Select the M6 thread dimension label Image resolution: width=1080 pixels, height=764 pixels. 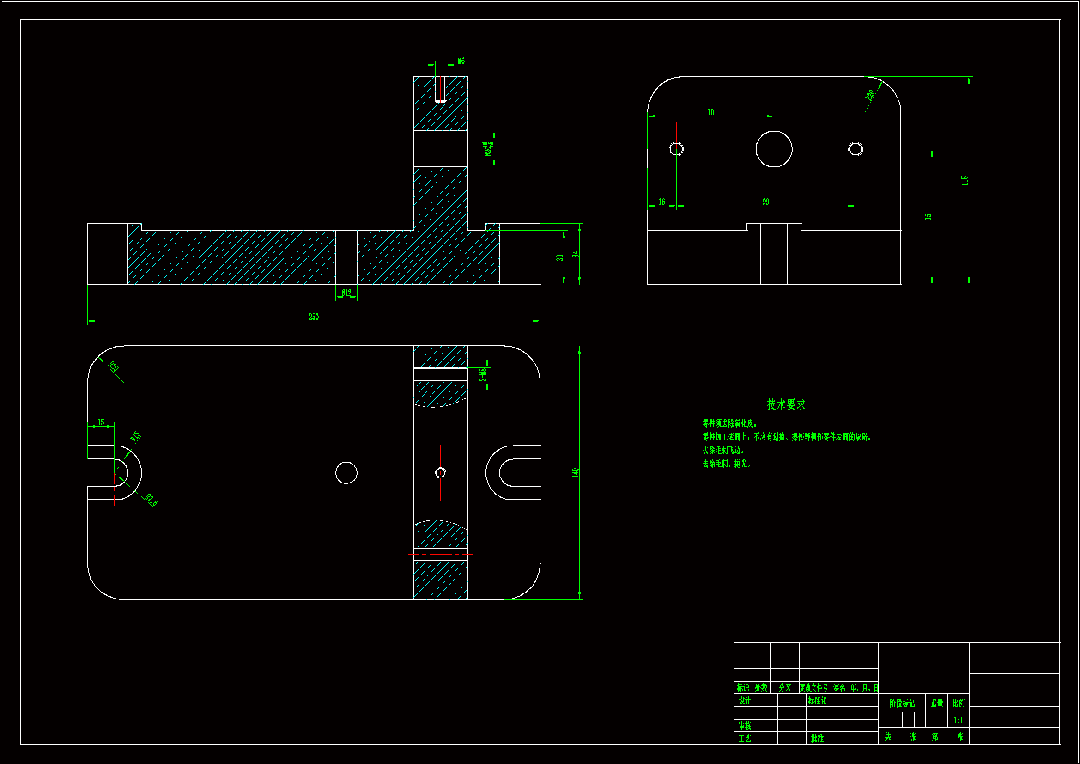461,61
